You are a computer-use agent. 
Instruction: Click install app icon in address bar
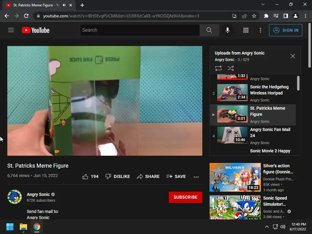[x=234, y=16]
